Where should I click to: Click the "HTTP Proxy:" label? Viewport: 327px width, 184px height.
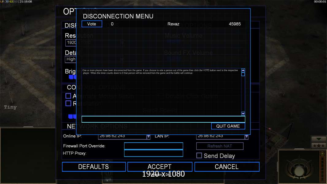[x=75, y=153]
